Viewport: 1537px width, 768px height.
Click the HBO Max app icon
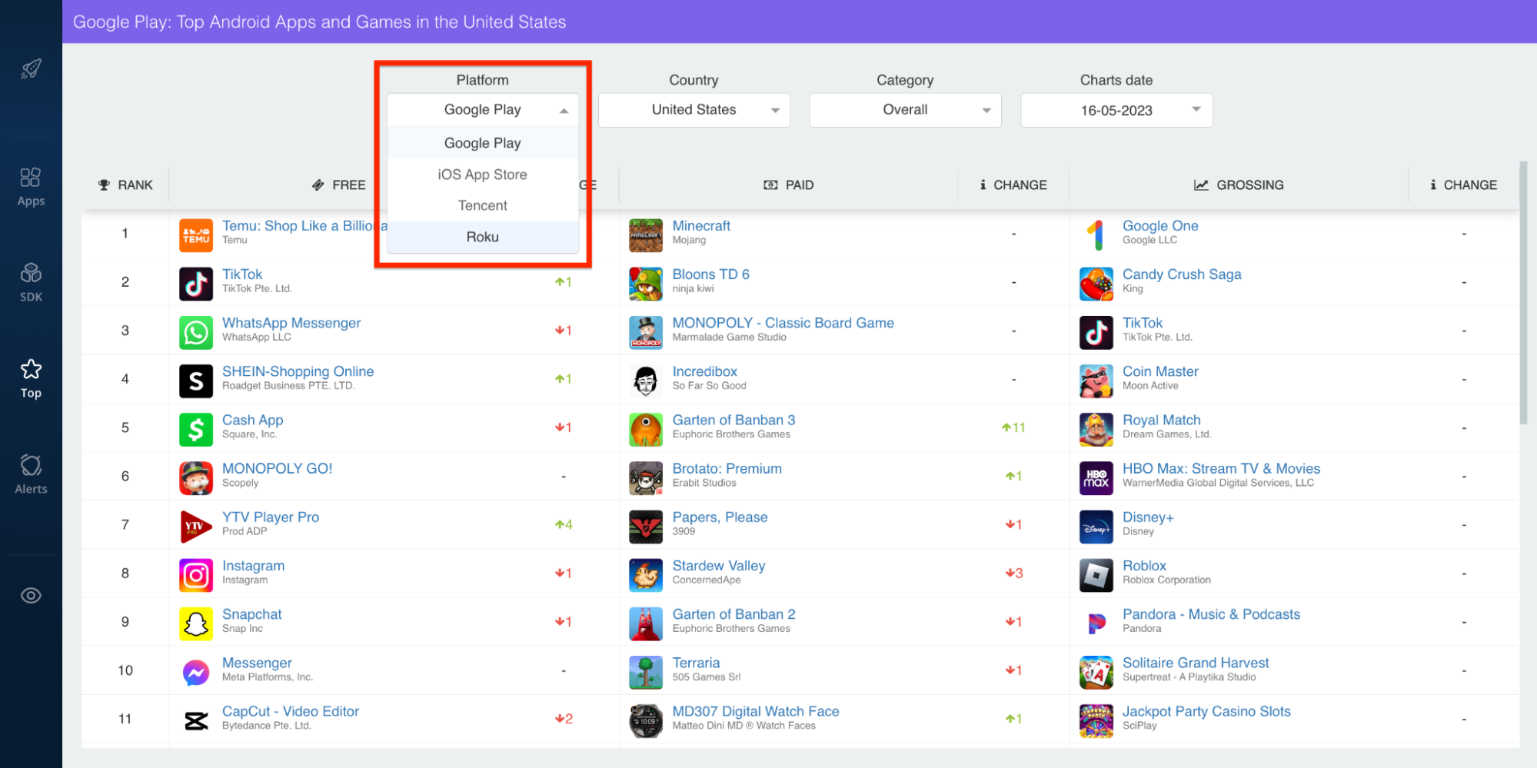tap(1096, 477)
